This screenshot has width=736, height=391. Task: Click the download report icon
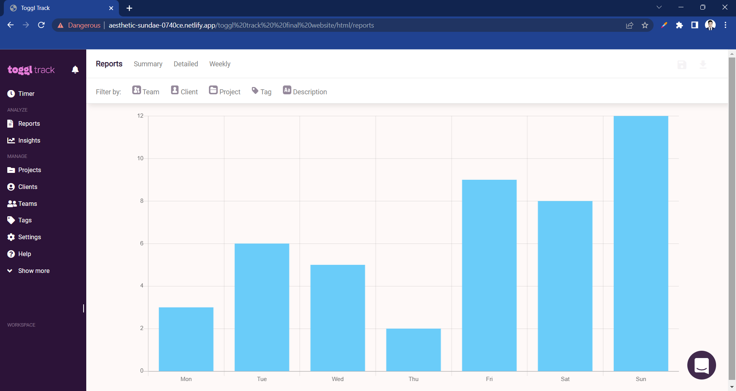[703, 65]
